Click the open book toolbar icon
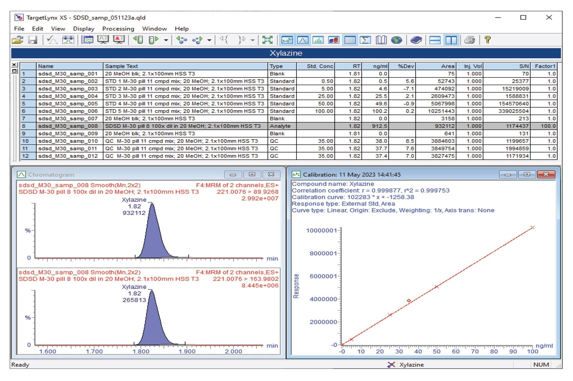The width and height of the screenshot is (573, 381). [381, 40]
